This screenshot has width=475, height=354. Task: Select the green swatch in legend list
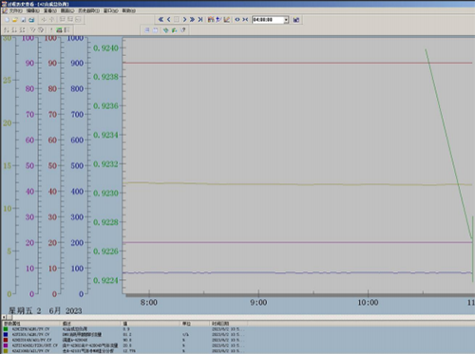coord(6,329)
